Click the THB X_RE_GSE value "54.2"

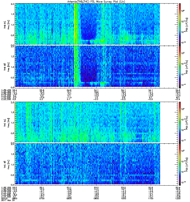(x=178, y=90)
